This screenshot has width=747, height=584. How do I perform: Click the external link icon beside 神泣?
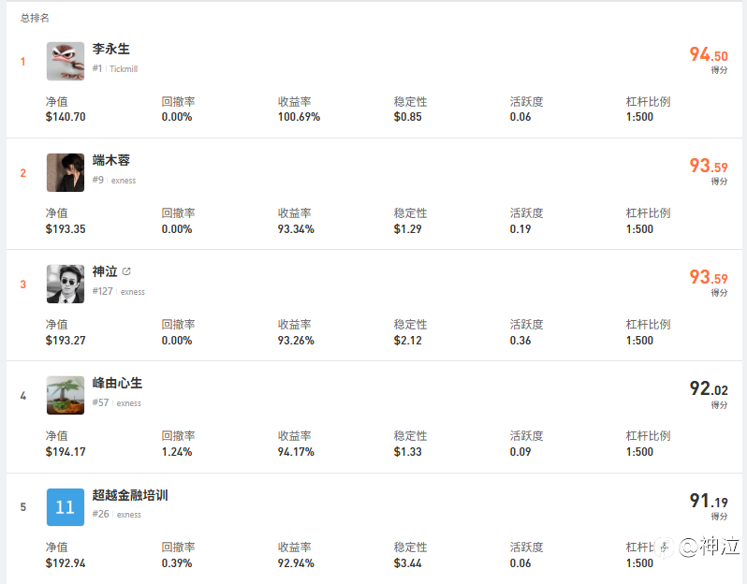[126, 271]
